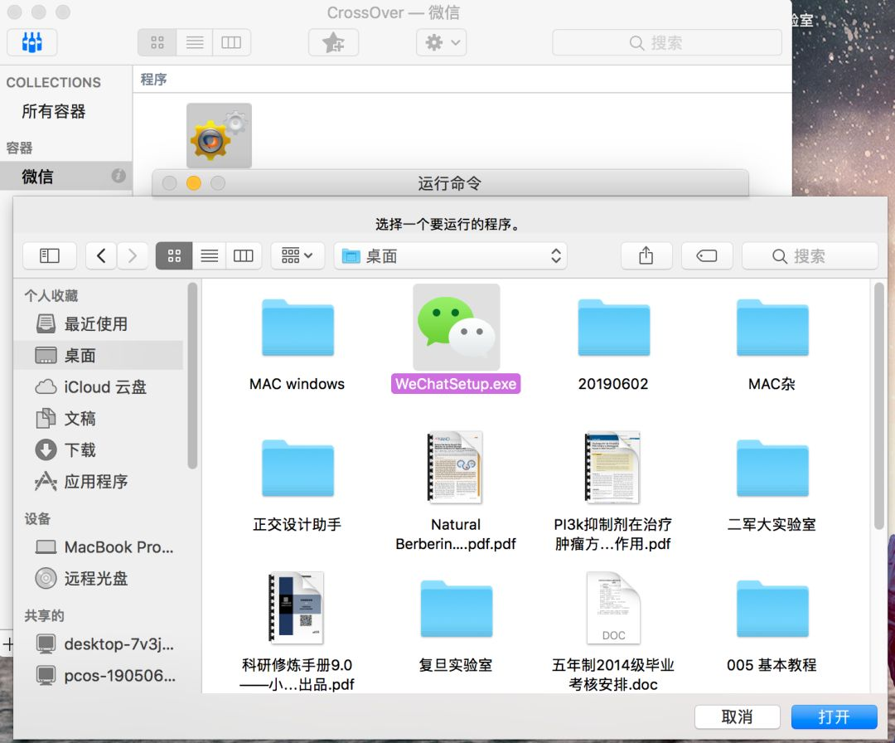Select MacBook Pro under devices

[98, 547]
